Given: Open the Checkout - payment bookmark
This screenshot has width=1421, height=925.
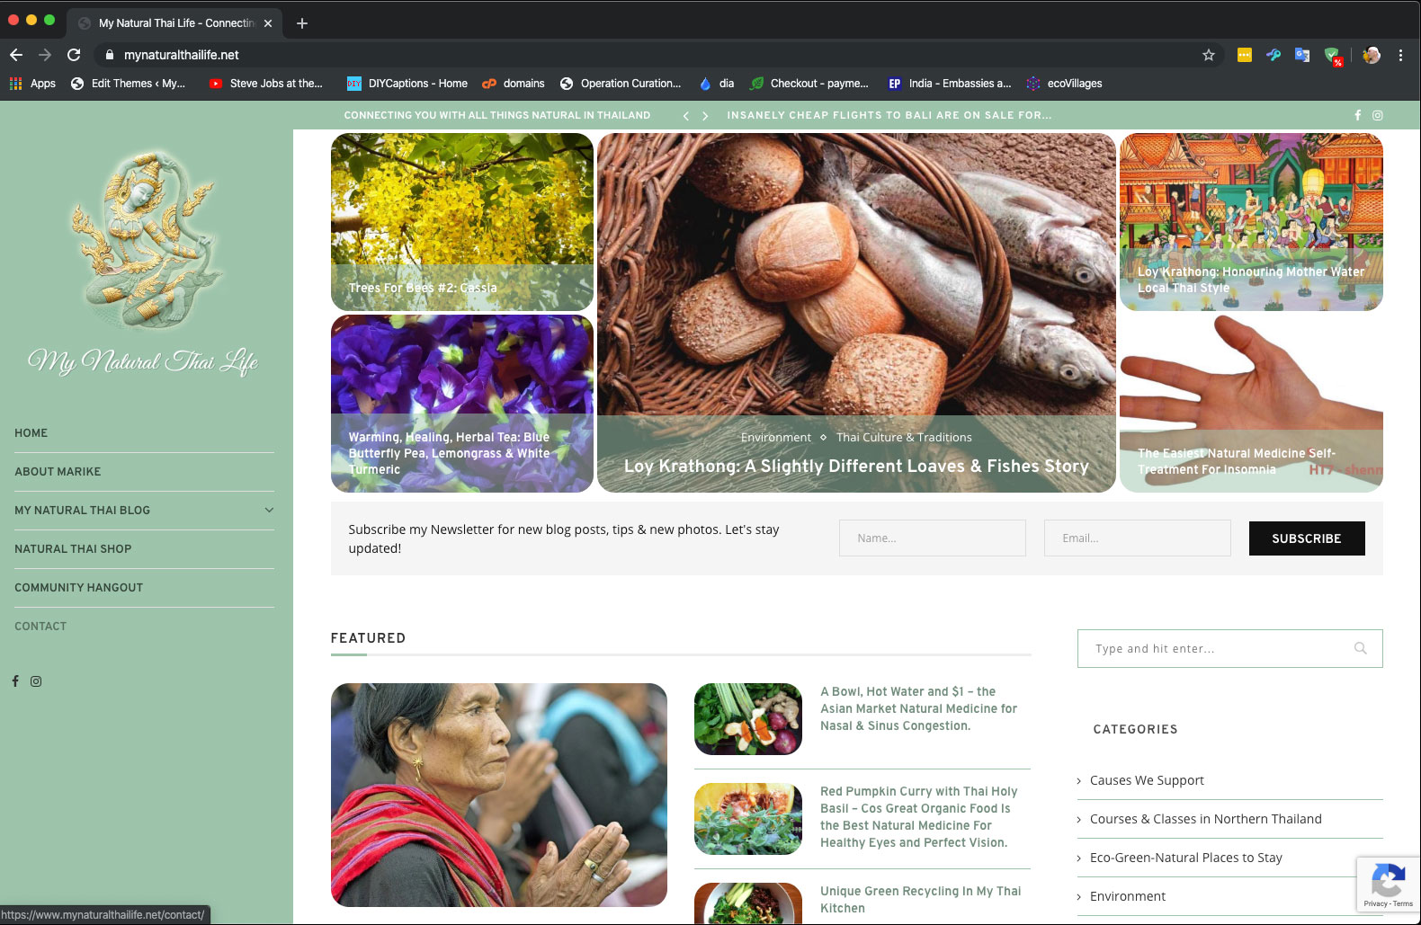Looking at the screenshot, I should click(x=809, y=84).
